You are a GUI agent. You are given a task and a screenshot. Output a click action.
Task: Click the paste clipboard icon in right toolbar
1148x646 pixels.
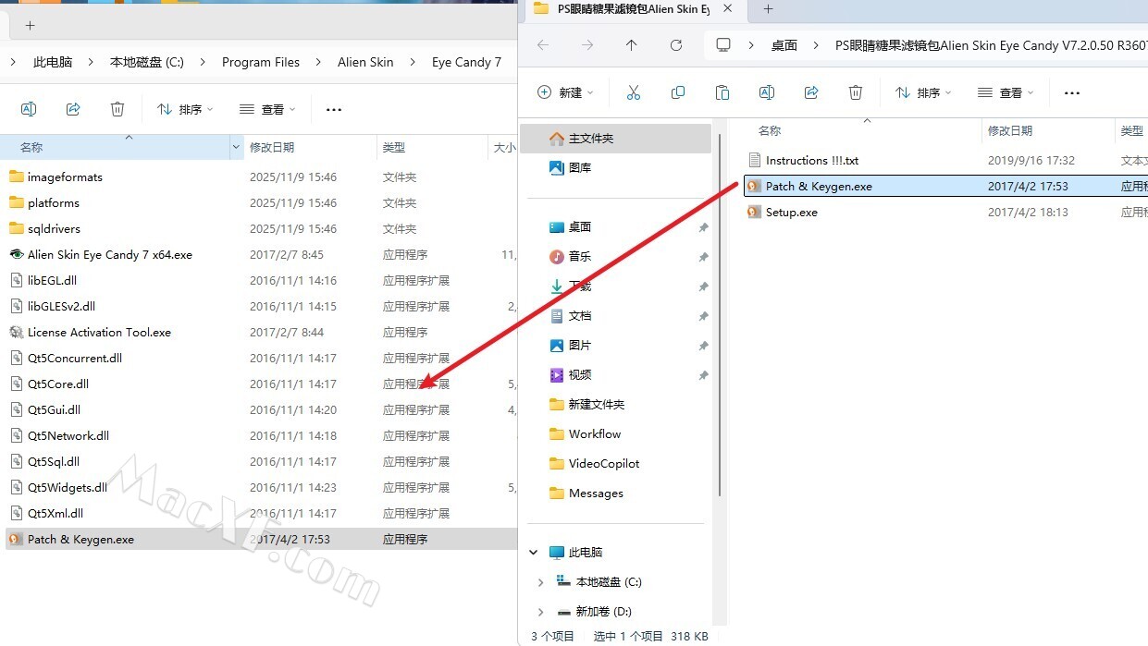point(722,92)
